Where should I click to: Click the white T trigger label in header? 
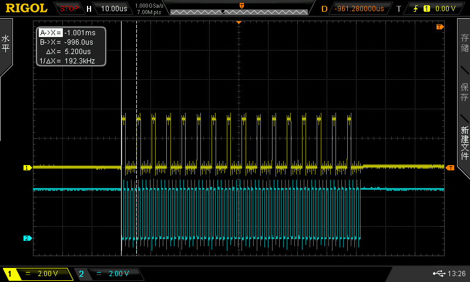(399, 9)
